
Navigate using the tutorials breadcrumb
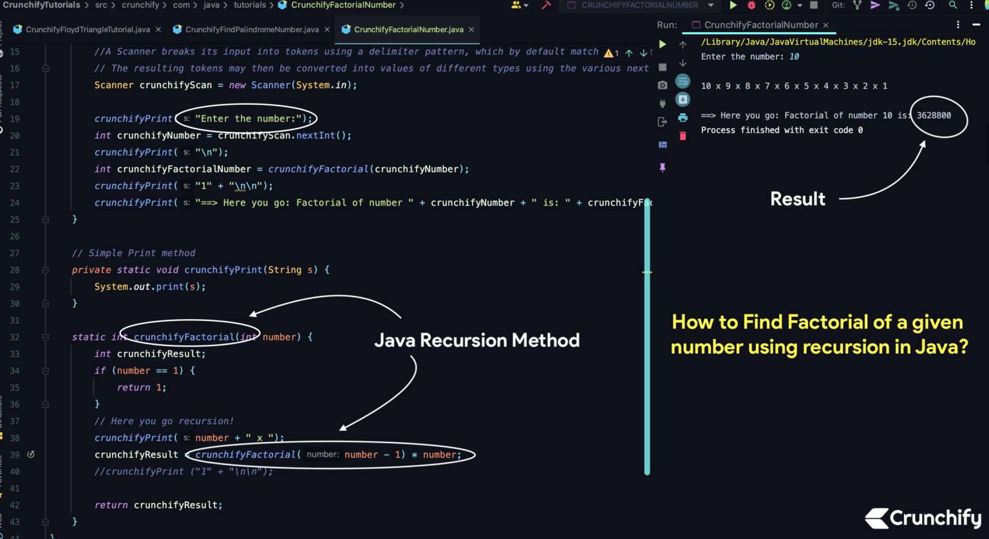(250, 5)
